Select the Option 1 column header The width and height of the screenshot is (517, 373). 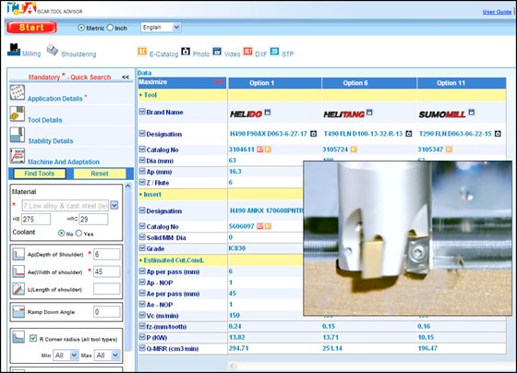tap(275, 83)
